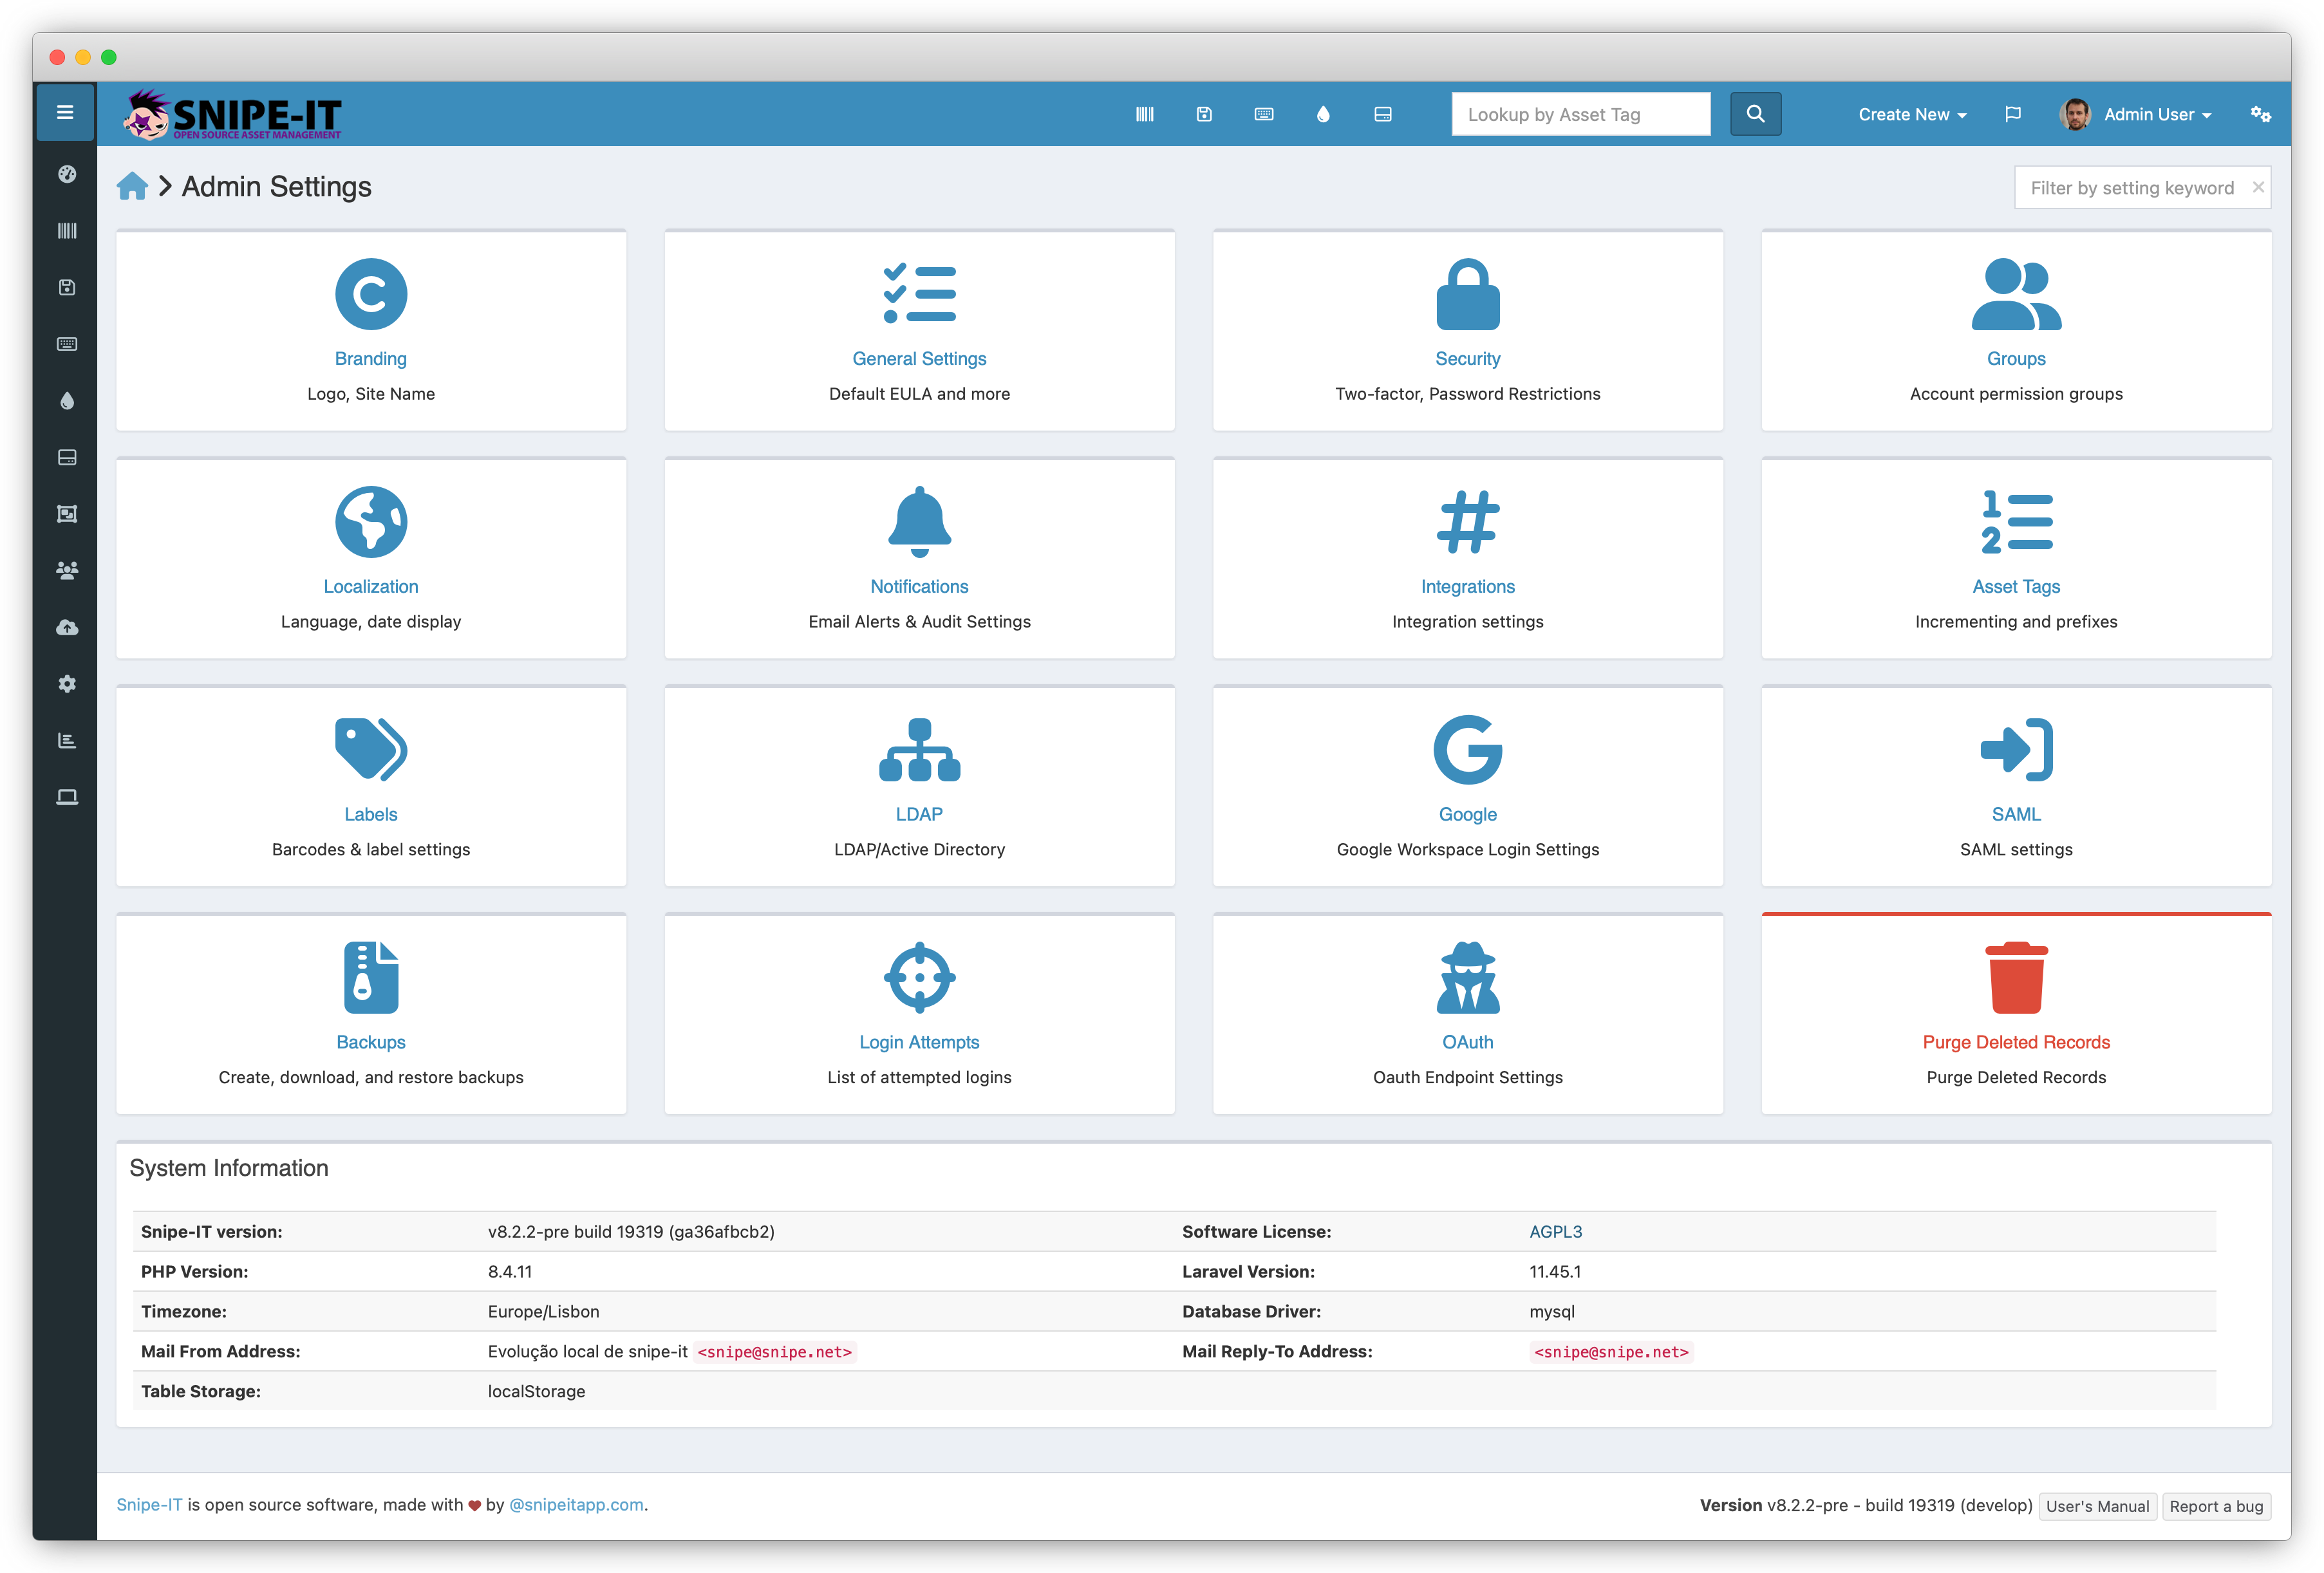Open the admin gears icon in the navbar
The height and width of the screenshot is (1573, 2324).
tap(2260, 114)
